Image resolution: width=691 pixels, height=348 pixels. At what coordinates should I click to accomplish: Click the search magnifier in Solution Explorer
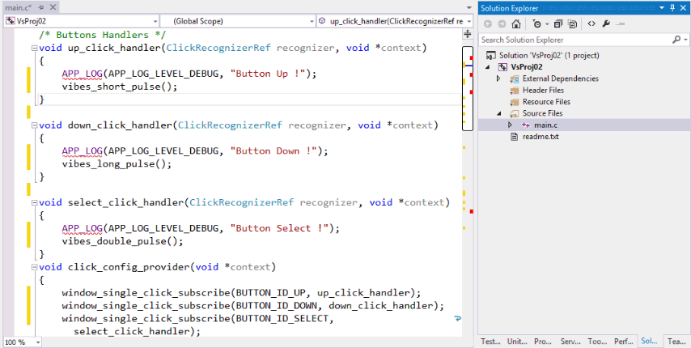click(676, 39)
